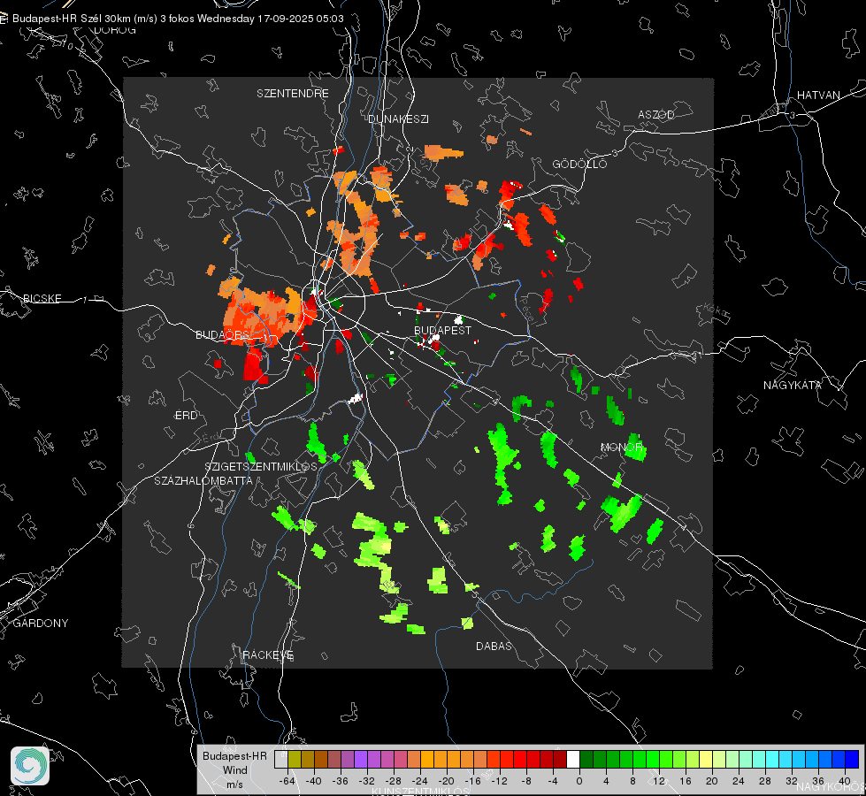Click the radar title text at top
The width and height of the screenshot is (866, 796).
click(x=178, y=19)
